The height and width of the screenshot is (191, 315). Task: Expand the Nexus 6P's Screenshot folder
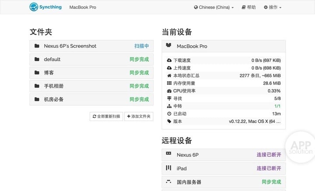(x=91, y=46)
